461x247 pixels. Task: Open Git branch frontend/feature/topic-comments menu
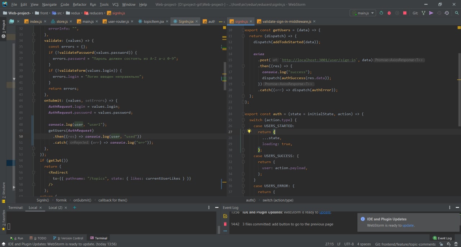click(x=405, y=244)
